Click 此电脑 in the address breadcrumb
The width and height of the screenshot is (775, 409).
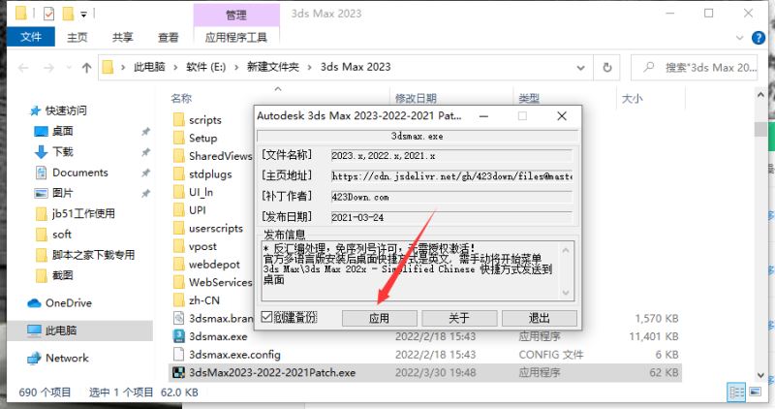[x=149, y=67]
